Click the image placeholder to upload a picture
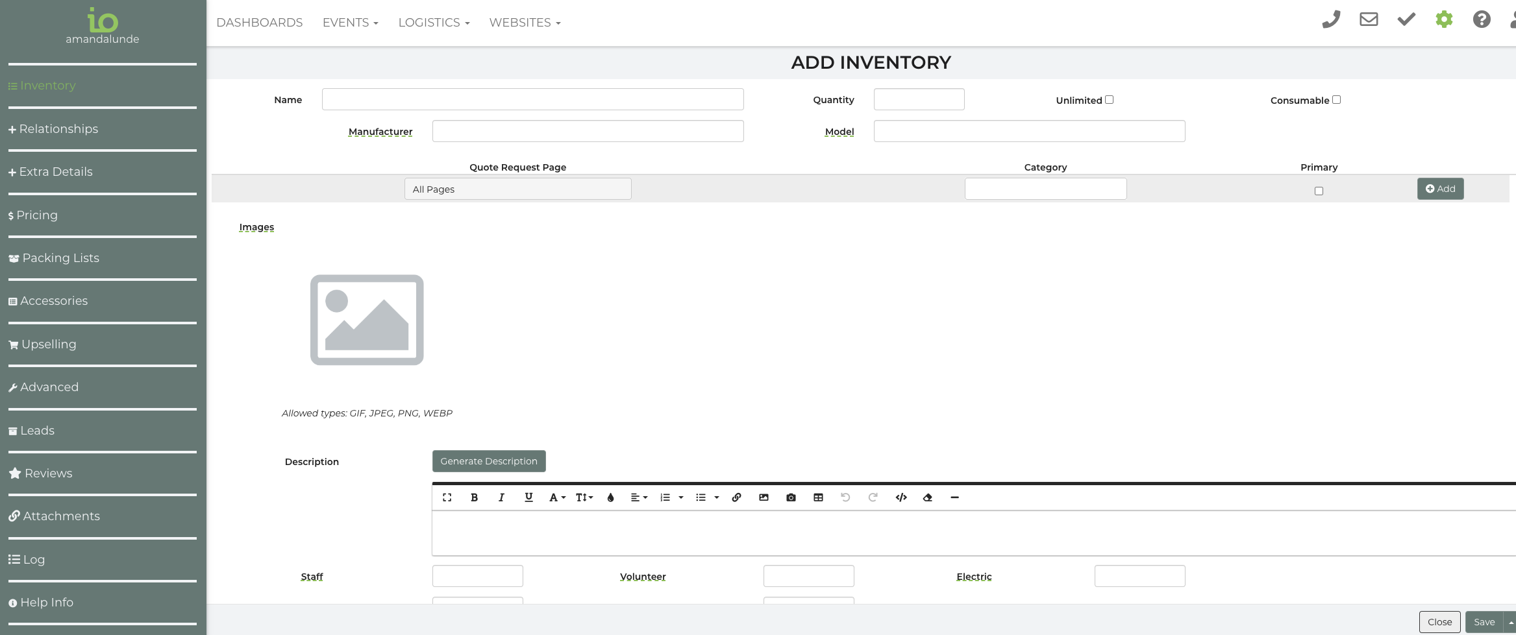 367,320
